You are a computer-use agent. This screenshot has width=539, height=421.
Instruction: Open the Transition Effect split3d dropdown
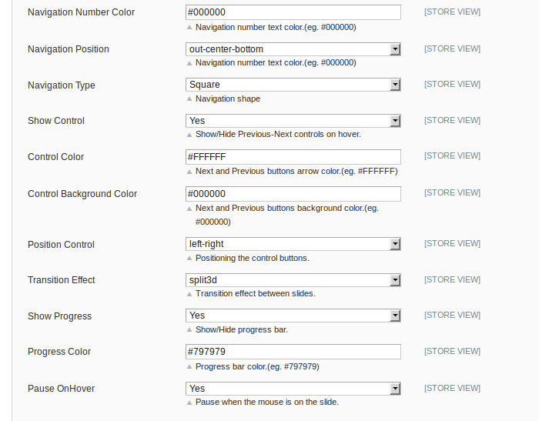point(293,280)
